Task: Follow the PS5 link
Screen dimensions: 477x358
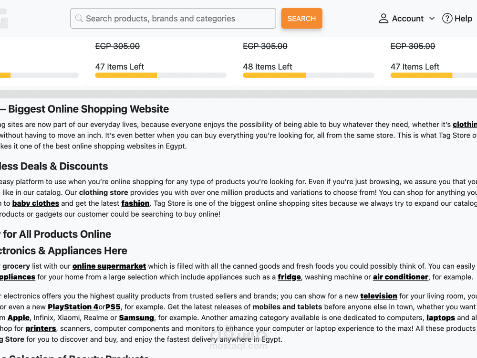Action: click(x=113, y=307)
